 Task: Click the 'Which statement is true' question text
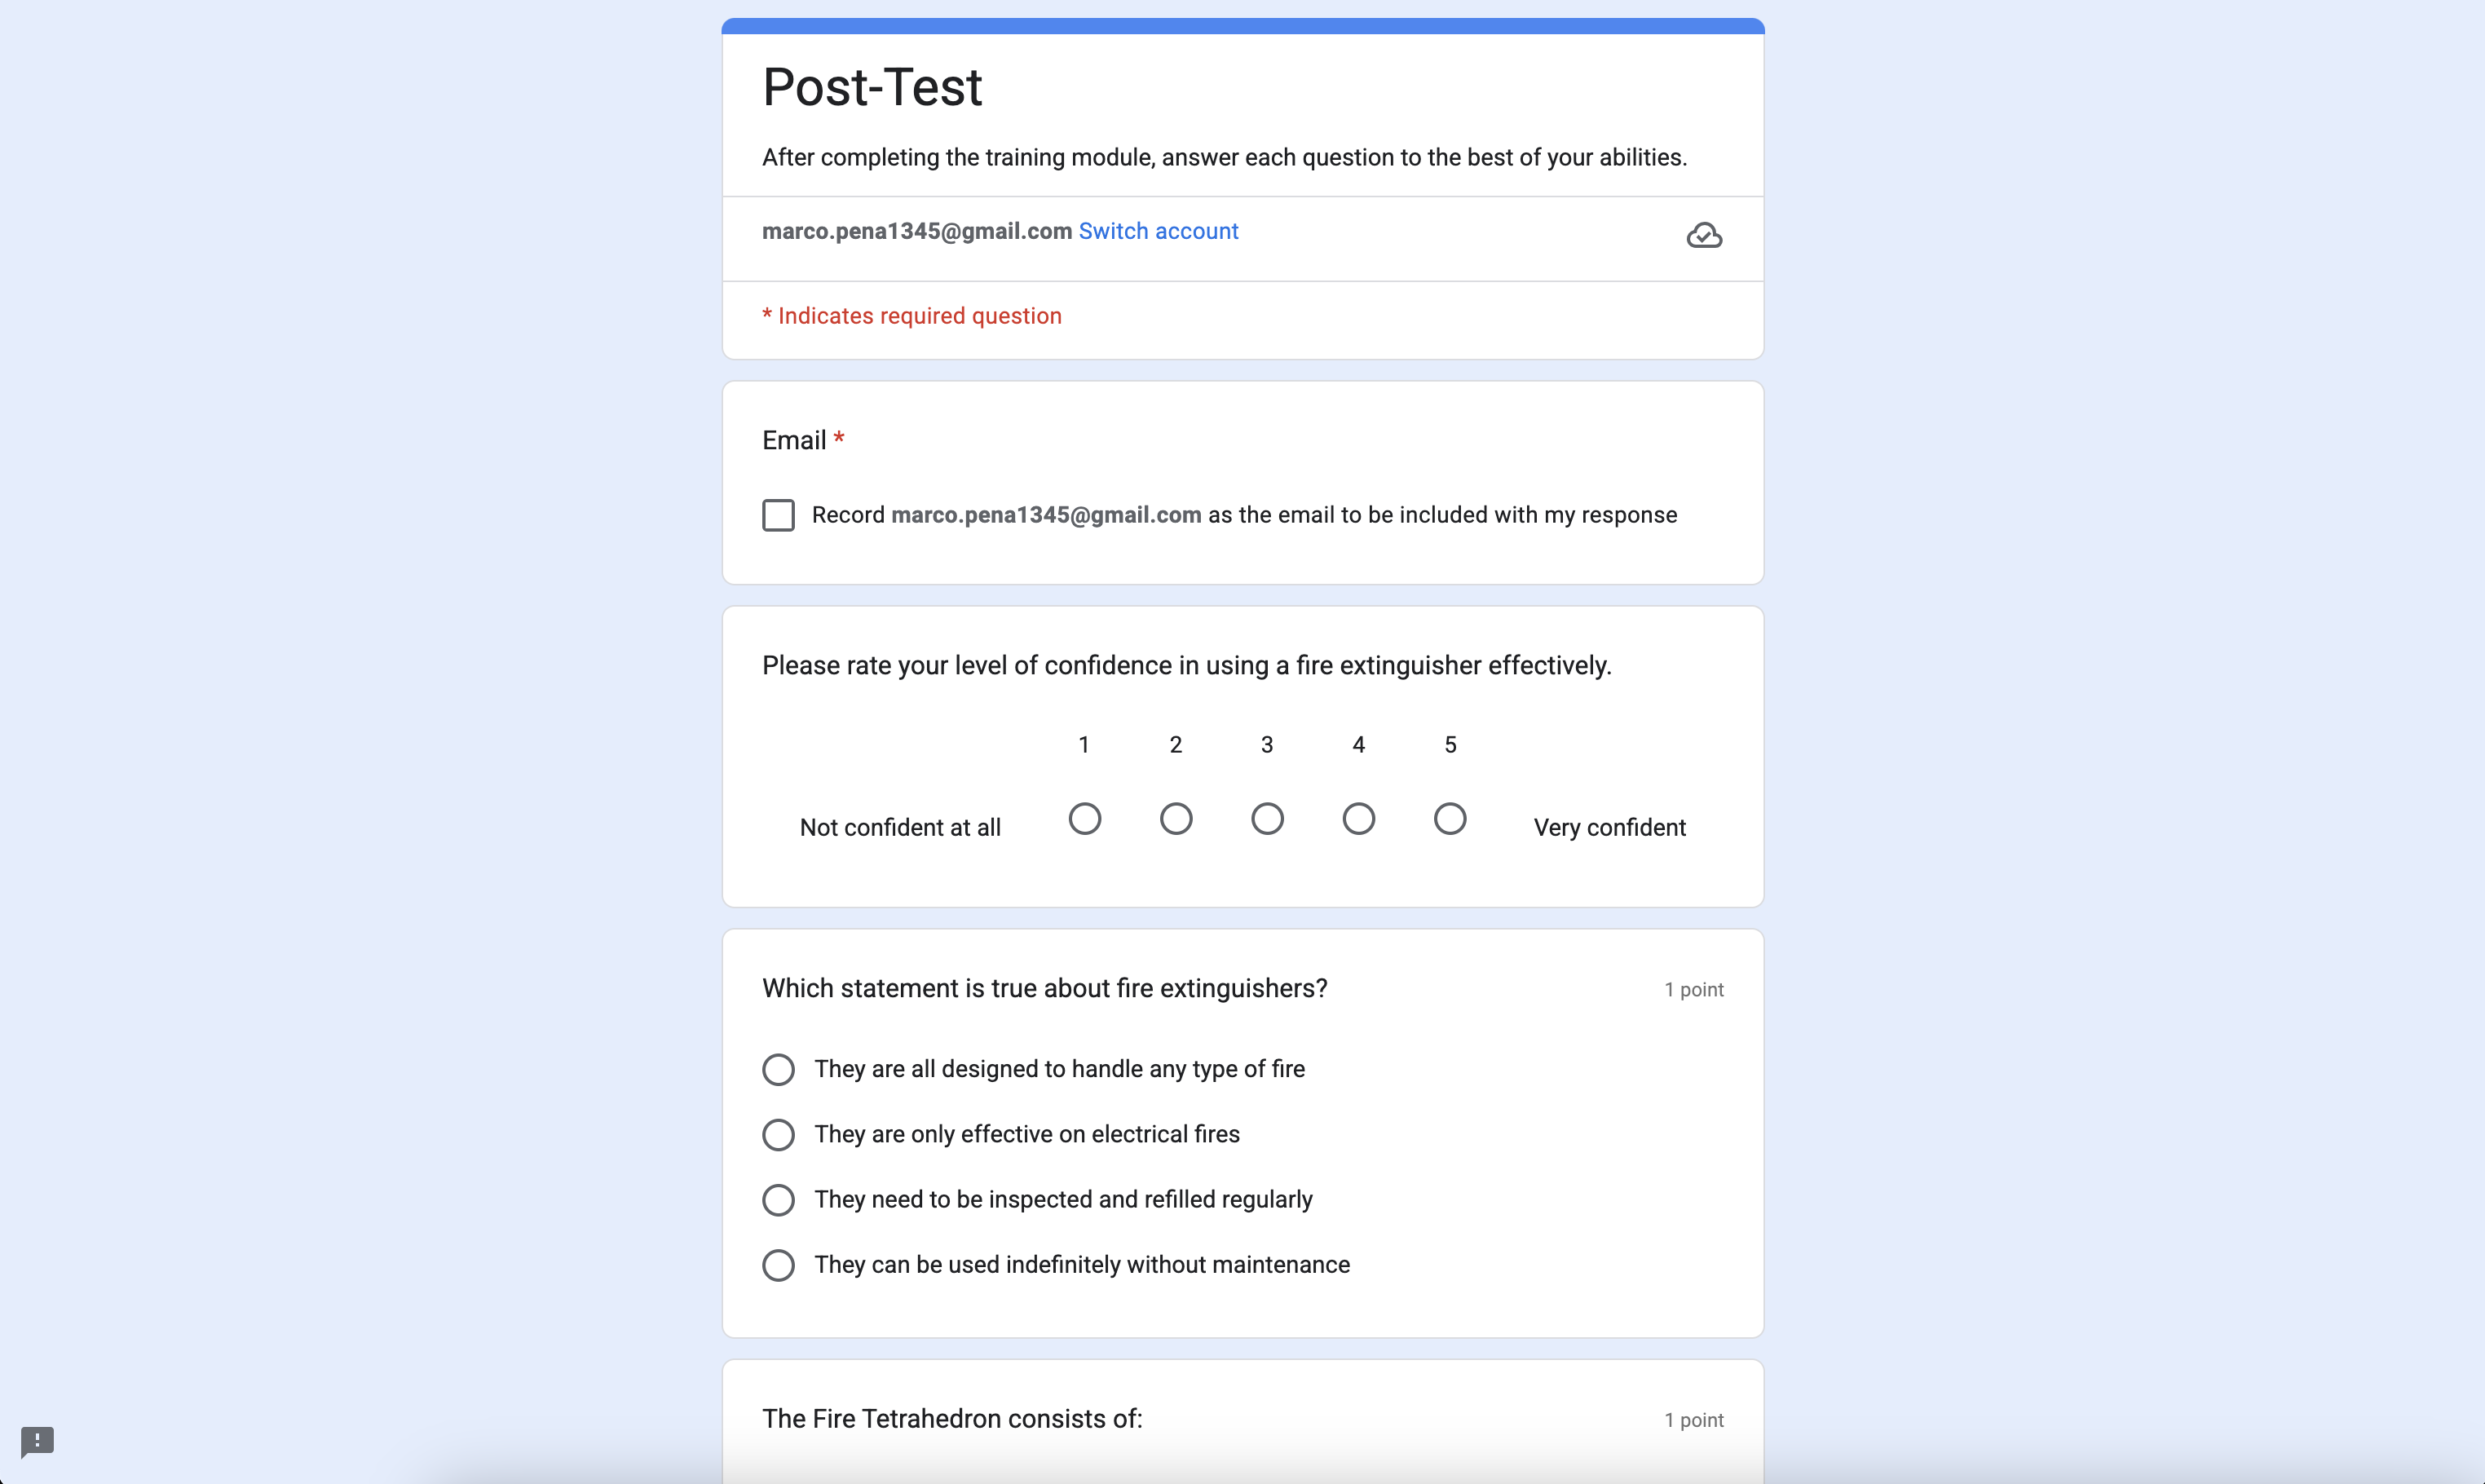click(x=1044, y=988)
